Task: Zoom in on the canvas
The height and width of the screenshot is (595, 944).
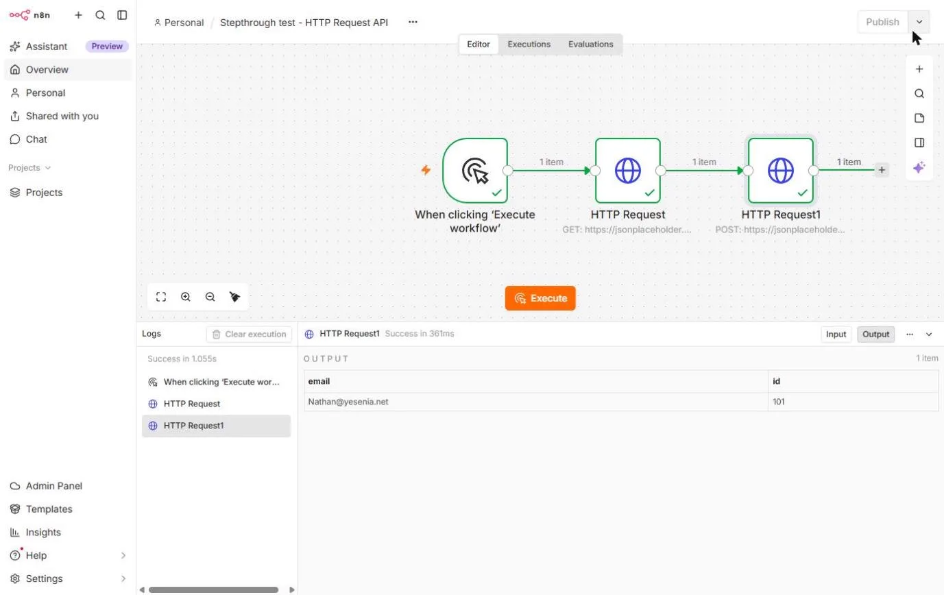Action: (186, 297)
